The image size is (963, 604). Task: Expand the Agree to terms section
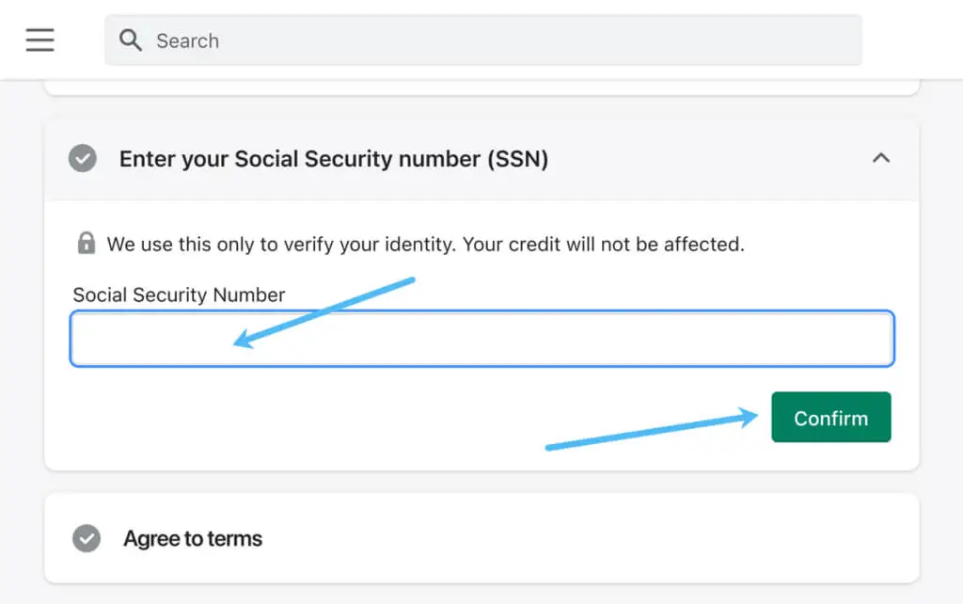(564, 539)
